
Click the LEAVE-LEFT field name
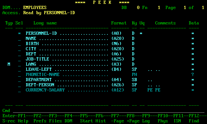(x=39, y=69)
